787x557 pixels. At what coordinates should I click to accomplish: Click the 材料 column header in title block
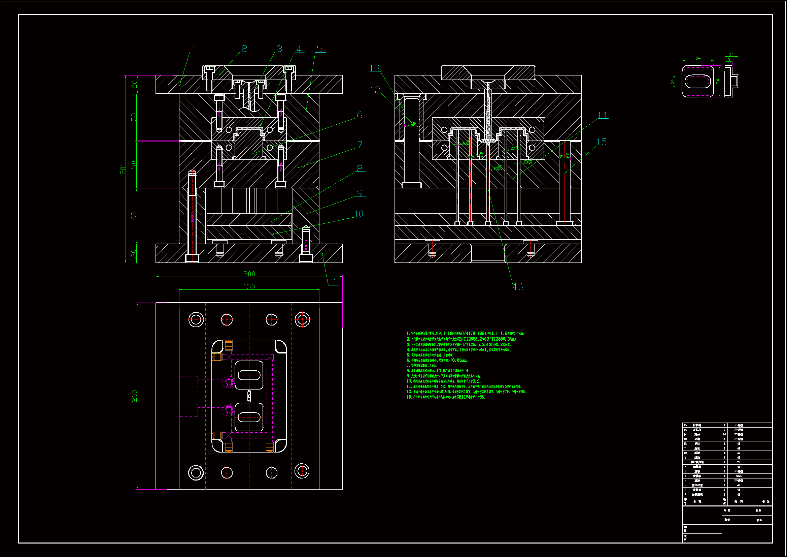tap(739, 501)
